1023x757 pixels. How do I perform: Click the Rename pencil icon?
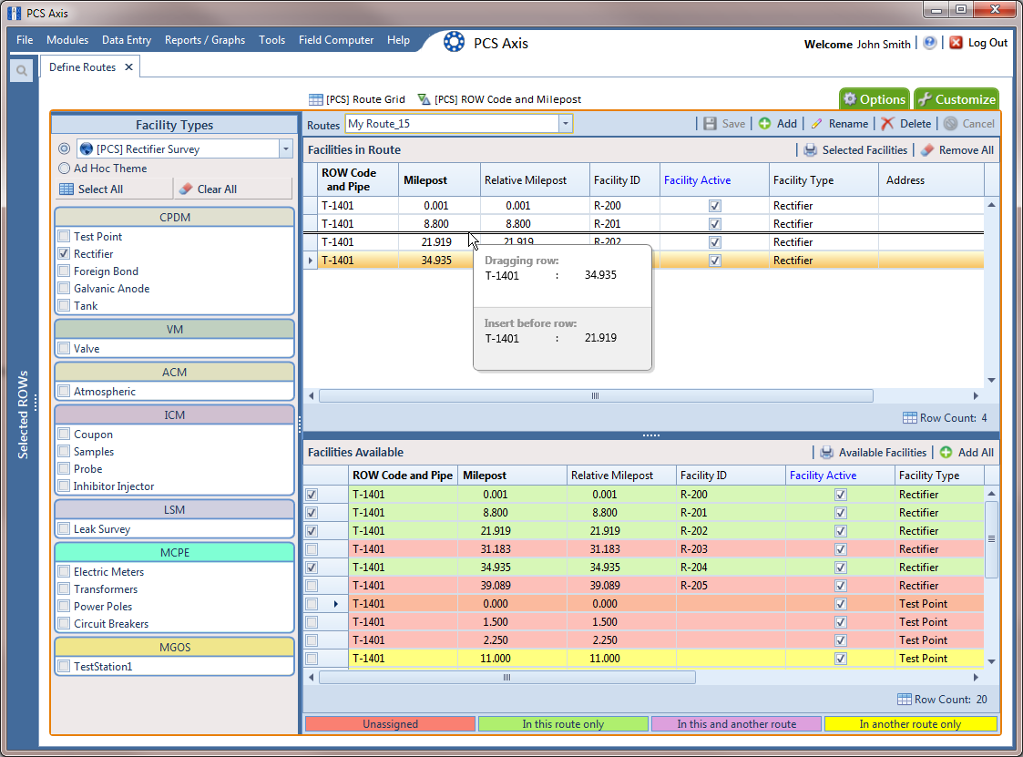click(x=816, y=123)
